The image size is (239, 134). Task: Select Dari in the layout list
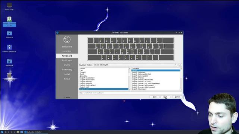[x=81, y=70]
